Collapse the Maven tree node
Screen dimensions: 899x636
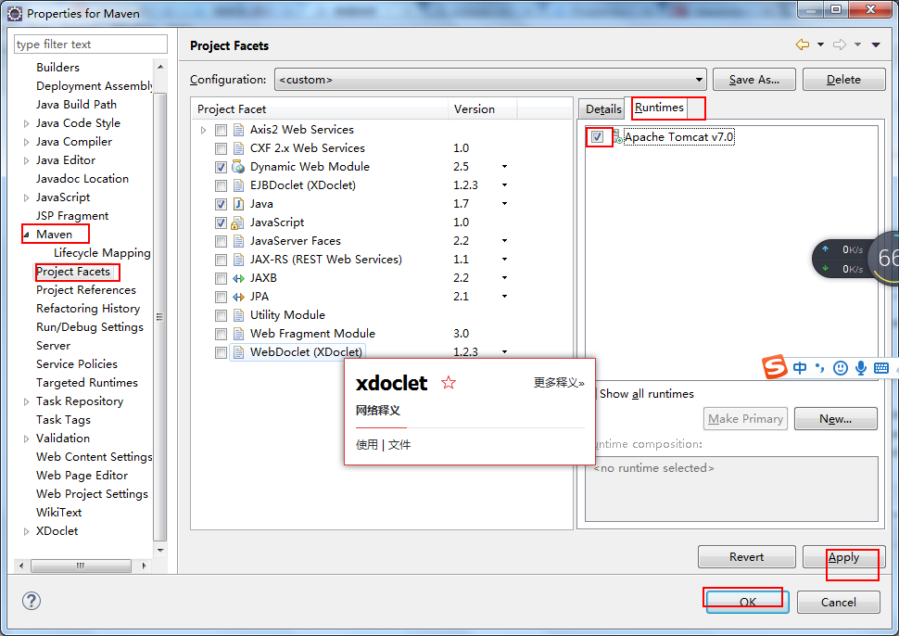coord(26,235)
